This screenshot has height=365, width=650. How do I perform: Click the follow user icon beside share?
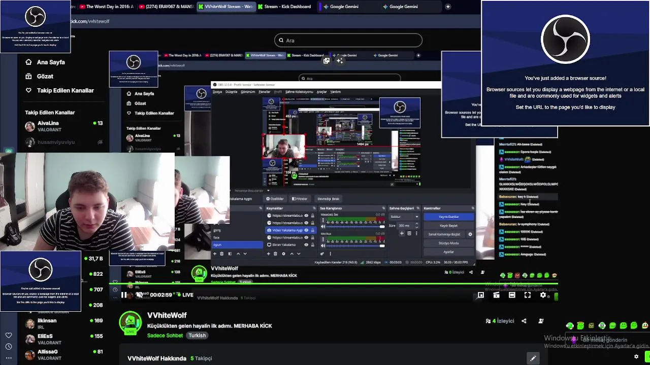point(541,321)
